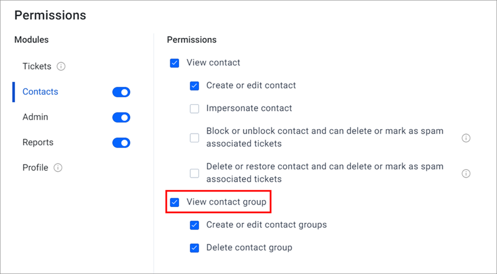
Task: Toggle off the Admin module switch
Action: pos(121,117)
